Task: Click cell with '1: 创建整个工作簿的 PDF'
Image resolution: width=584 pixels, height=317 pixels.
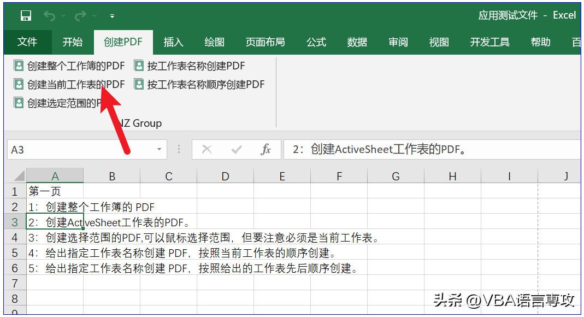Action: (x=55, y=207)
